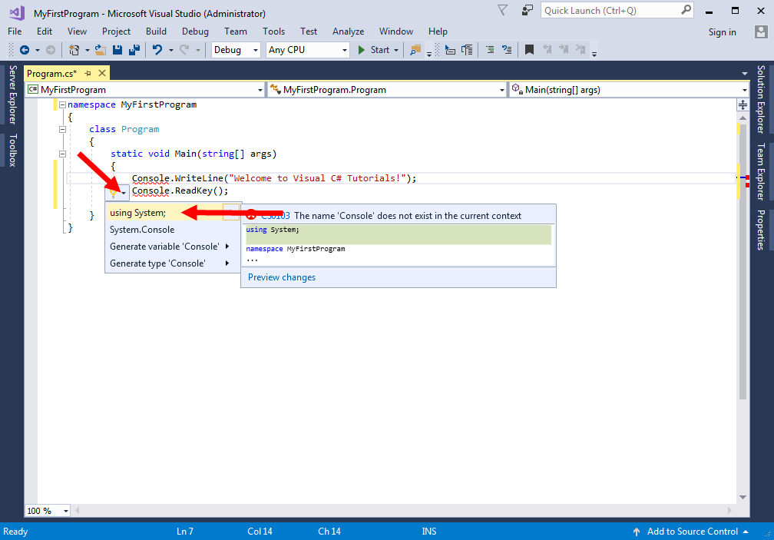Pin the Program.cs tab

click(88, 74)
